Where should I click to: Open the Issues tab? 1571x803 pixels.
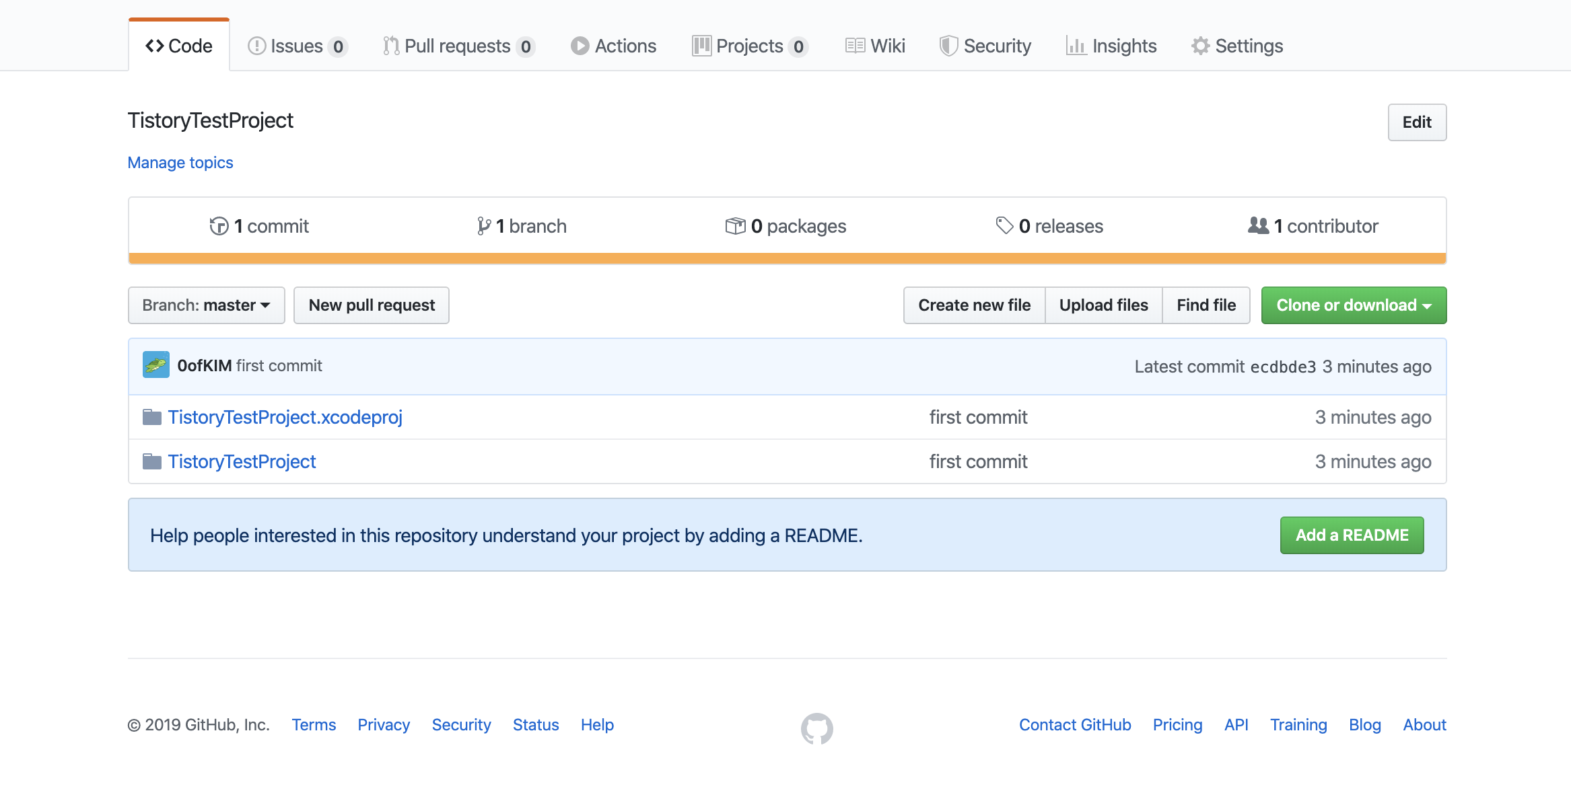(298, 46)
